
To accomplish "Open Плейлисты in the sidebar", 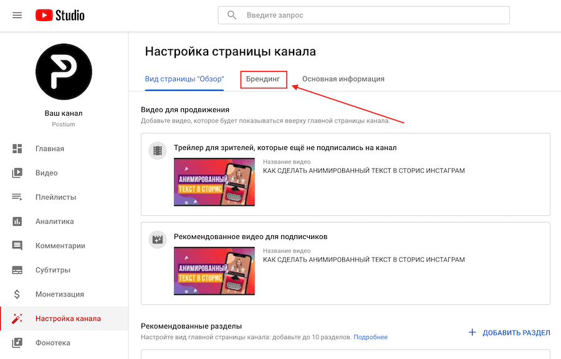I will click(x=55, y=197).
